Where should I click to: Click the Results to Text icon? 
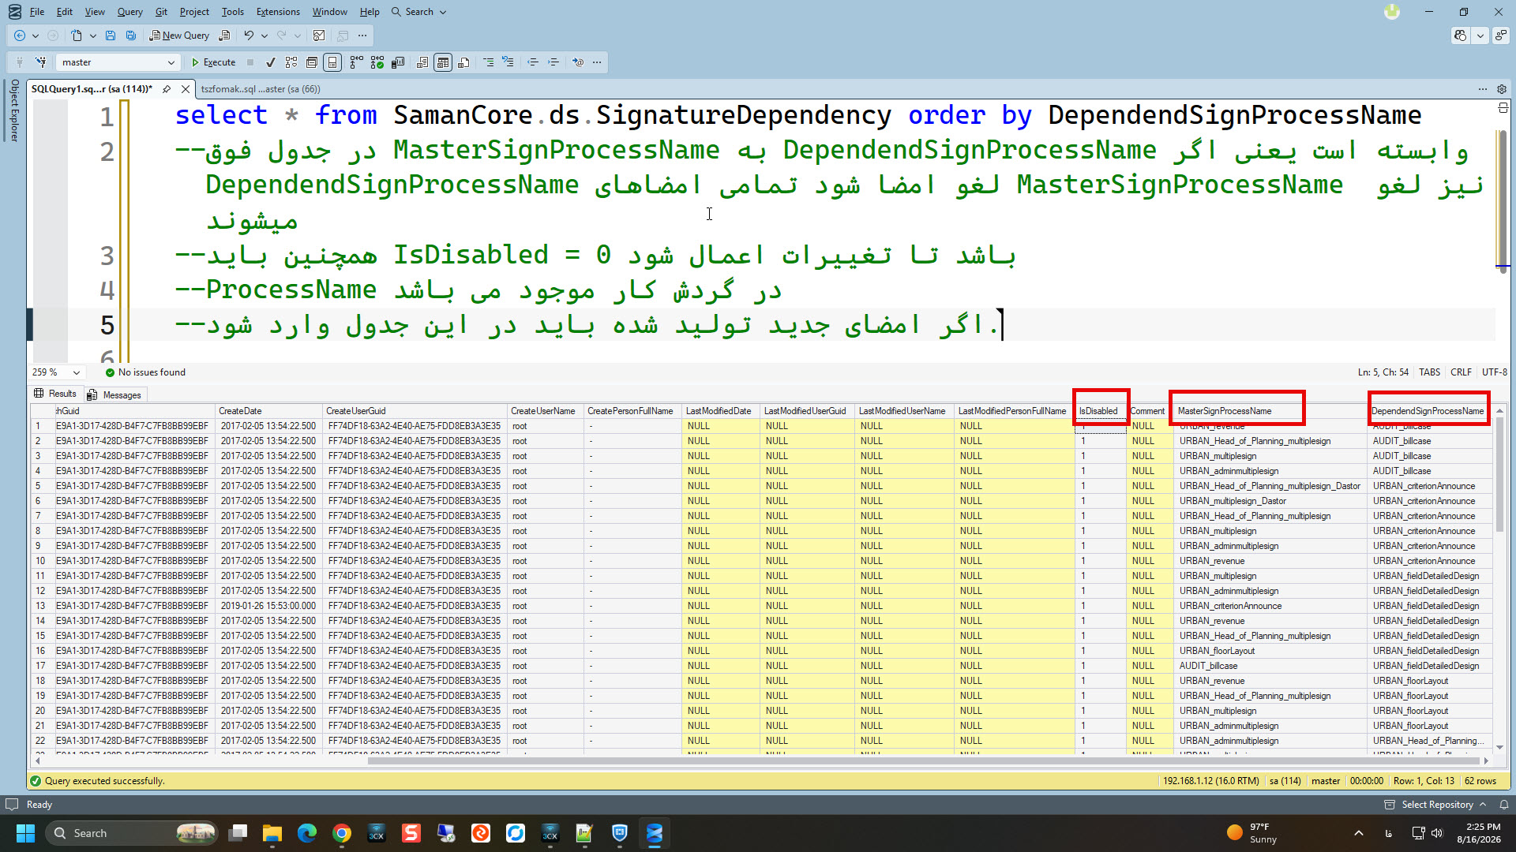[x=422, y=62]
